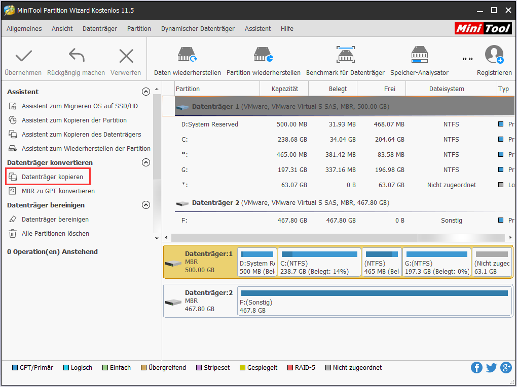Open the Dynamischer Datenträger menu
This screenshot has height=387, width=517.
(198, 29)
